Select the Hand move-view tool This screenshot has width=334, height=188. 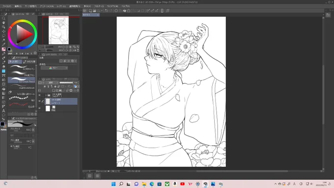(3, 23)
